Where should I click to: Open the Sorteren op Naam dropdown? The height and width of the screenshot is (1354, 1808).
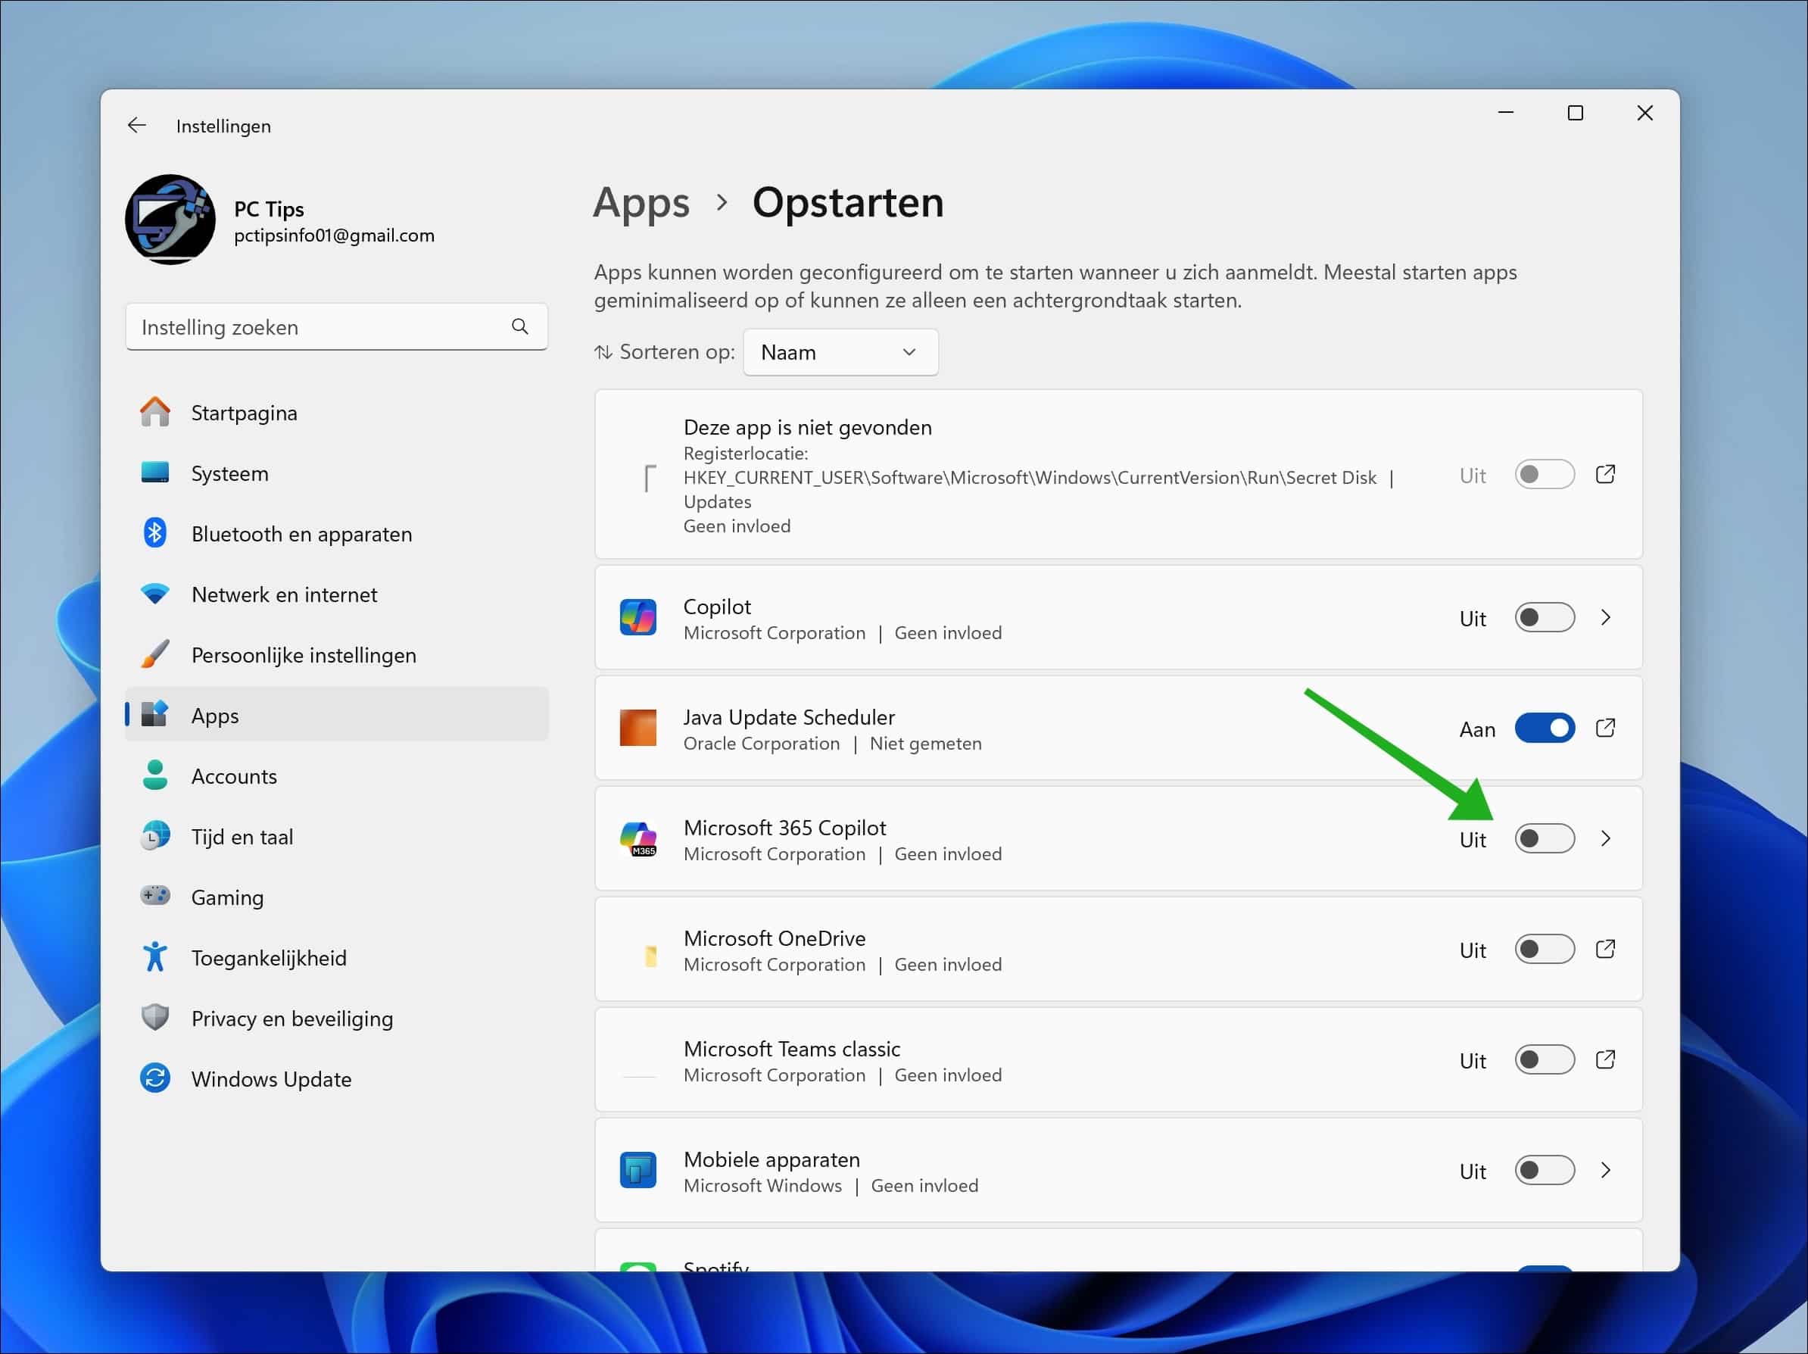[840, 351]
